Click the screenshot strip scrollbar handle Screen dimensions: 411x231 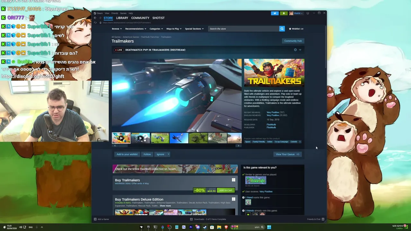coord(123,146)
